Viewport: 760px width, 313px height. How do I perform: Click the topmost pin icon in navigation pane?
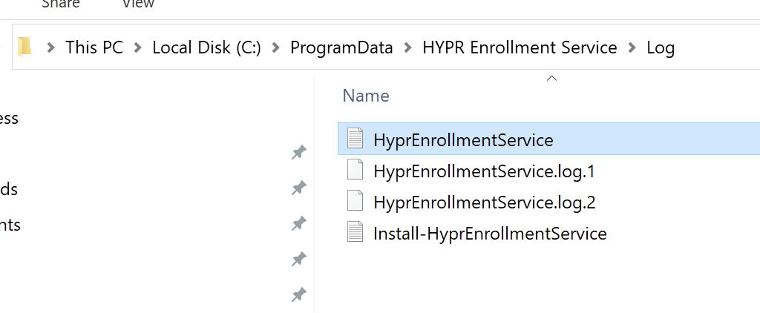pos(299,152)
